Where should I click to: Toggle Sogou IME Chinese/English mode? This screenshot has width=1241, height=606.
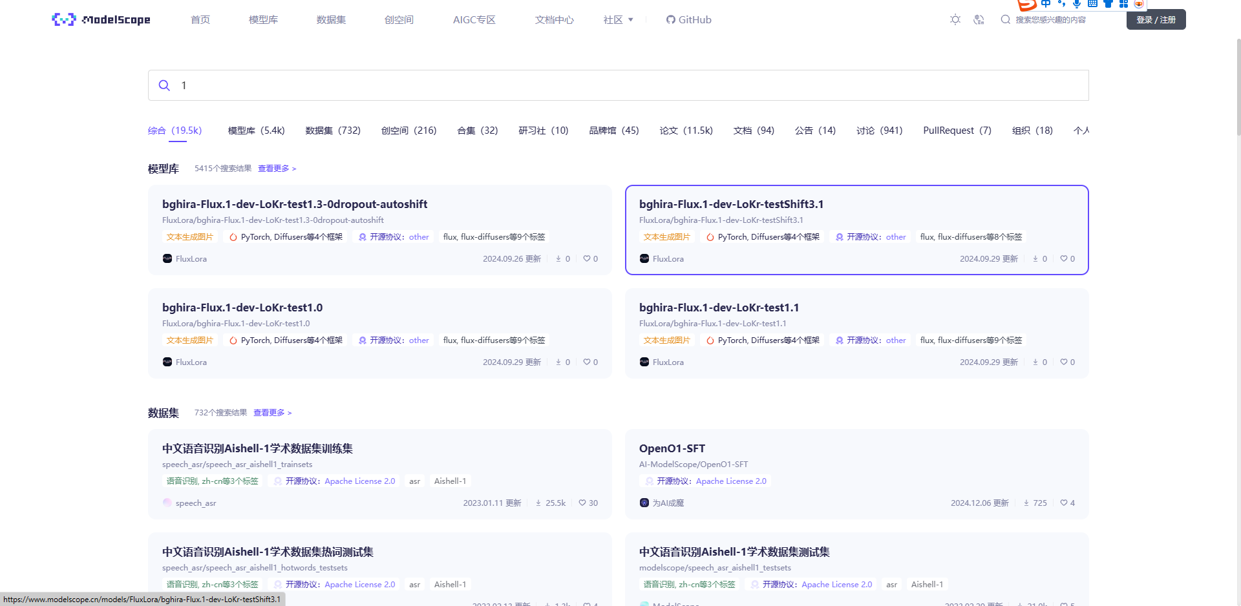1046,4
